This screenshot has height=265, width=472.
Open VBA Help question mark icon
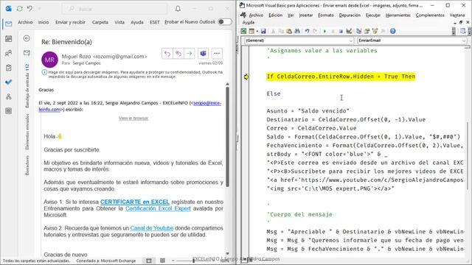(x=392, y=31)
